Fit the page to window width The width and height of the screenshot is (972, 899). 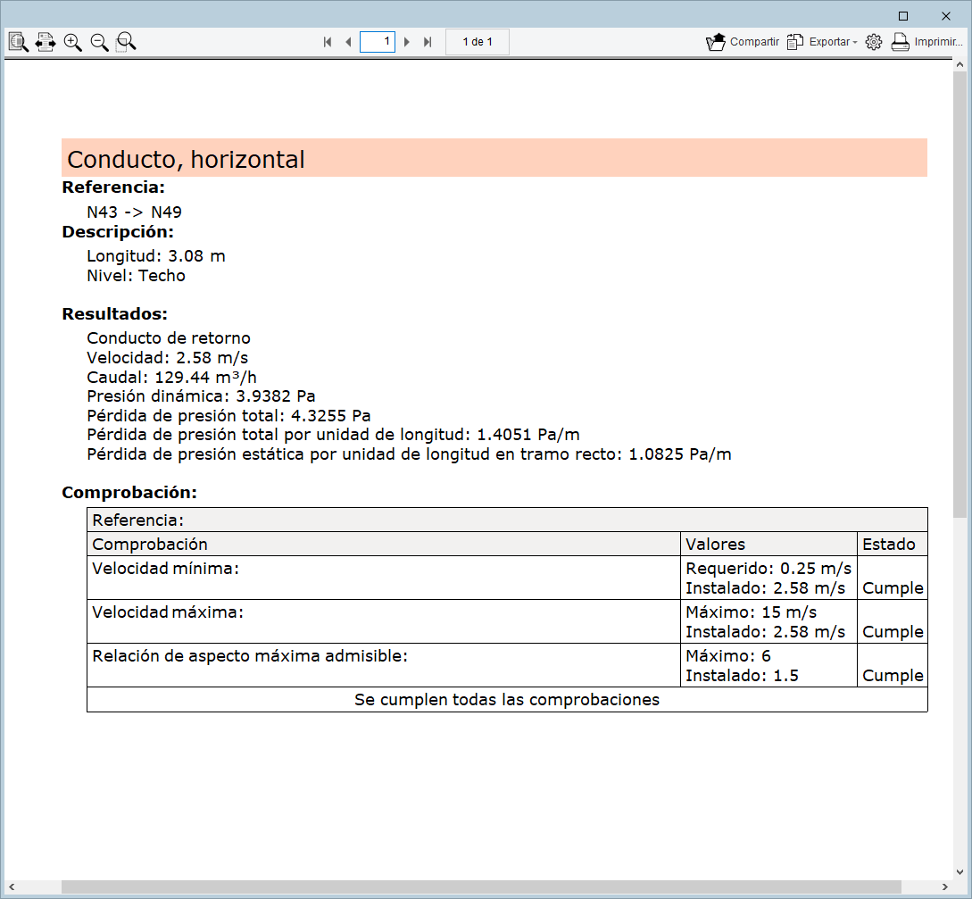coord(46,42)
